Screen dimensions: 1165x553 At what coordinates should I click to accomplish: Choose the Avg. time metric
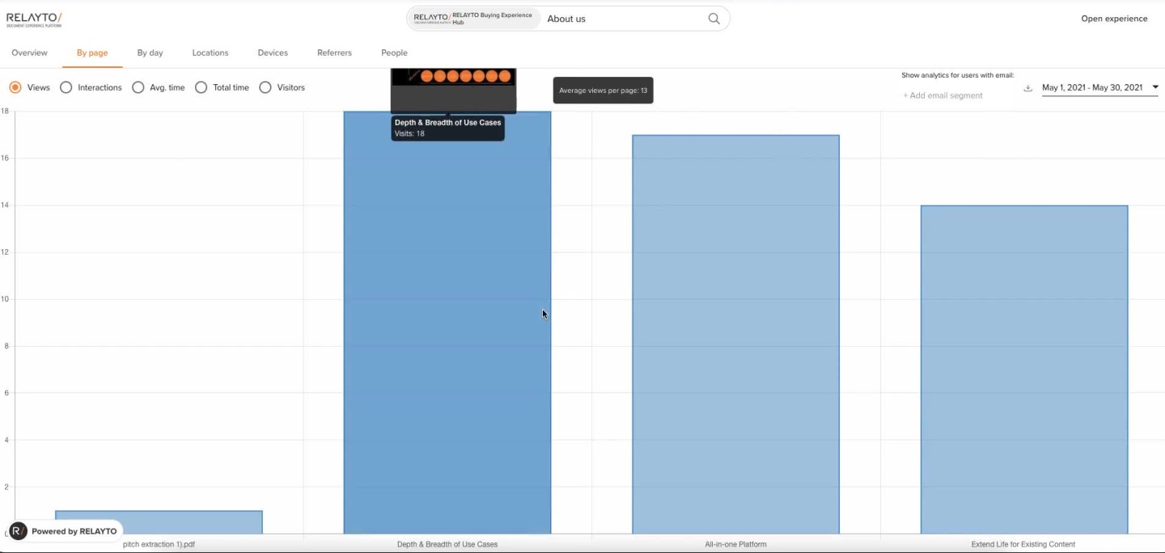click(138, 87)
